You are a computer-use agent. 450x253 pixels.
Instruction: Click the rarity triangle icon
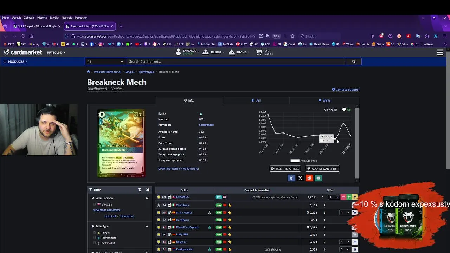pos(201,114)
